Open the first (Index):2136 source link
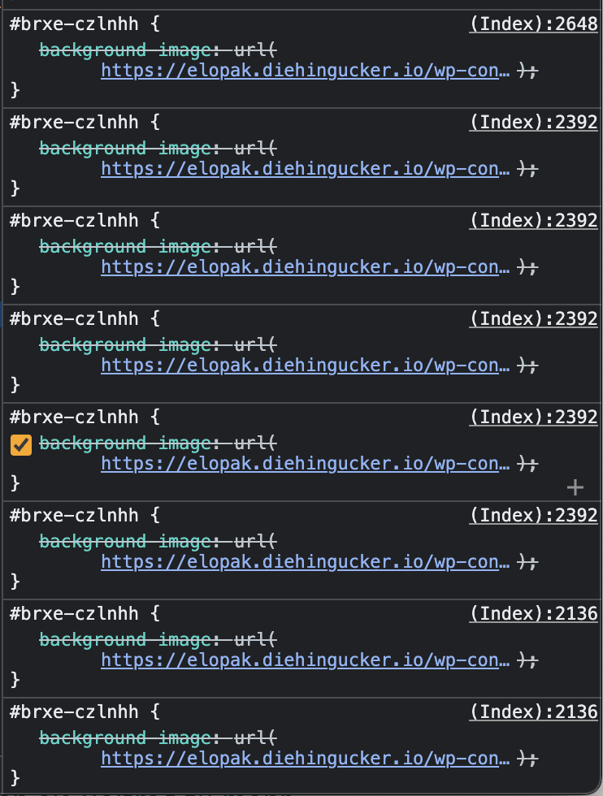 [x=533, y=613]
